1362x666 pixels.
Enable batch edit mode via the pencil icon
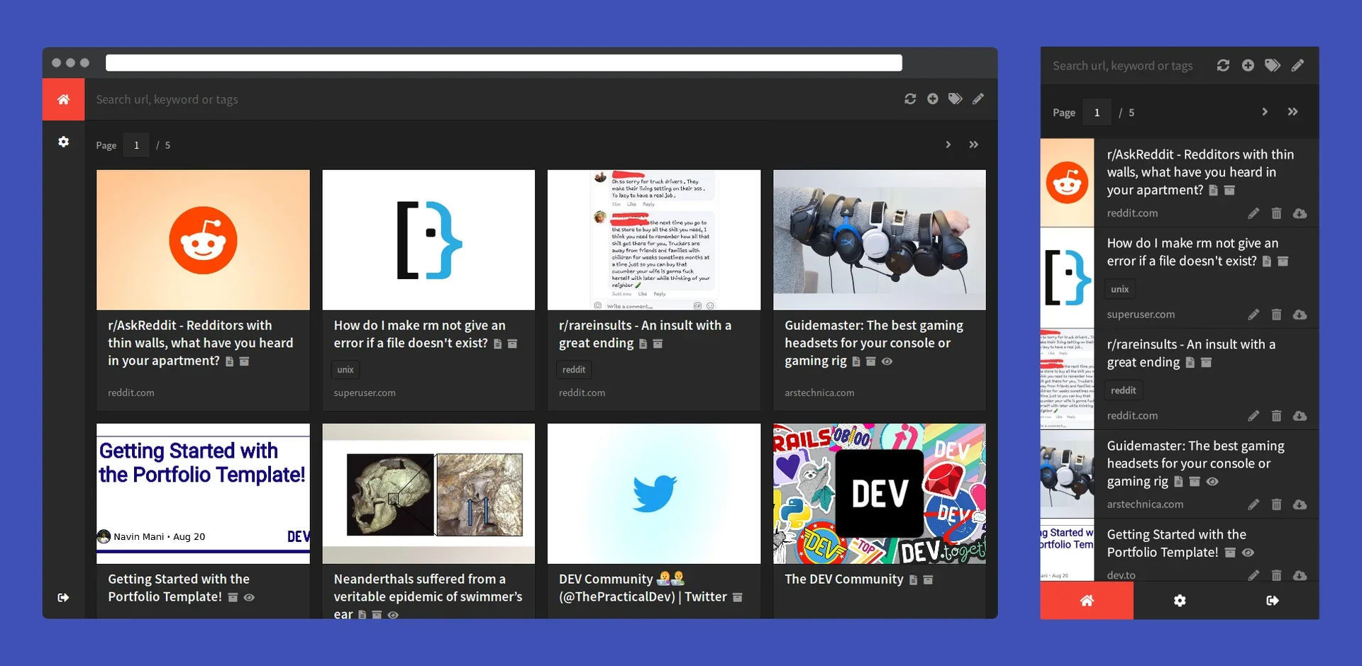[978, 99]
